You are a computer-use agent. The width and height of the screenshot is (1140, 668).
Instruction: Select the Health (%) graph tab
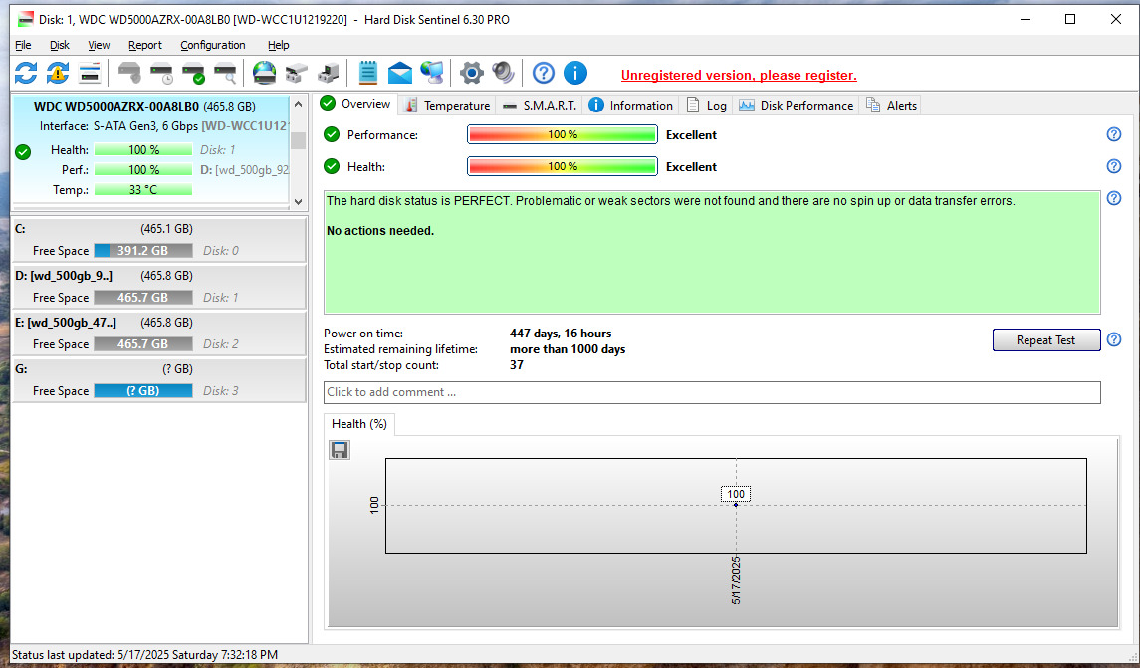coord(359,424)
